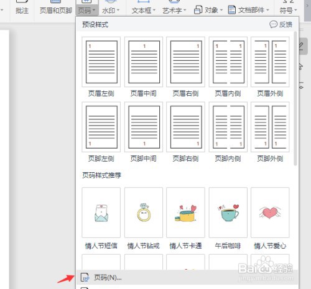The width and height of the screenshot is (311, 289).
Task: Click the page number settings icon beside 页码(N)
Action: (x=85, y=277)
